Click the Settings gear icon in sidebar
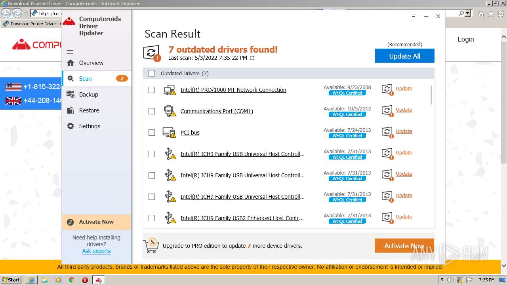The image size is (507, 285). point(71,126)
